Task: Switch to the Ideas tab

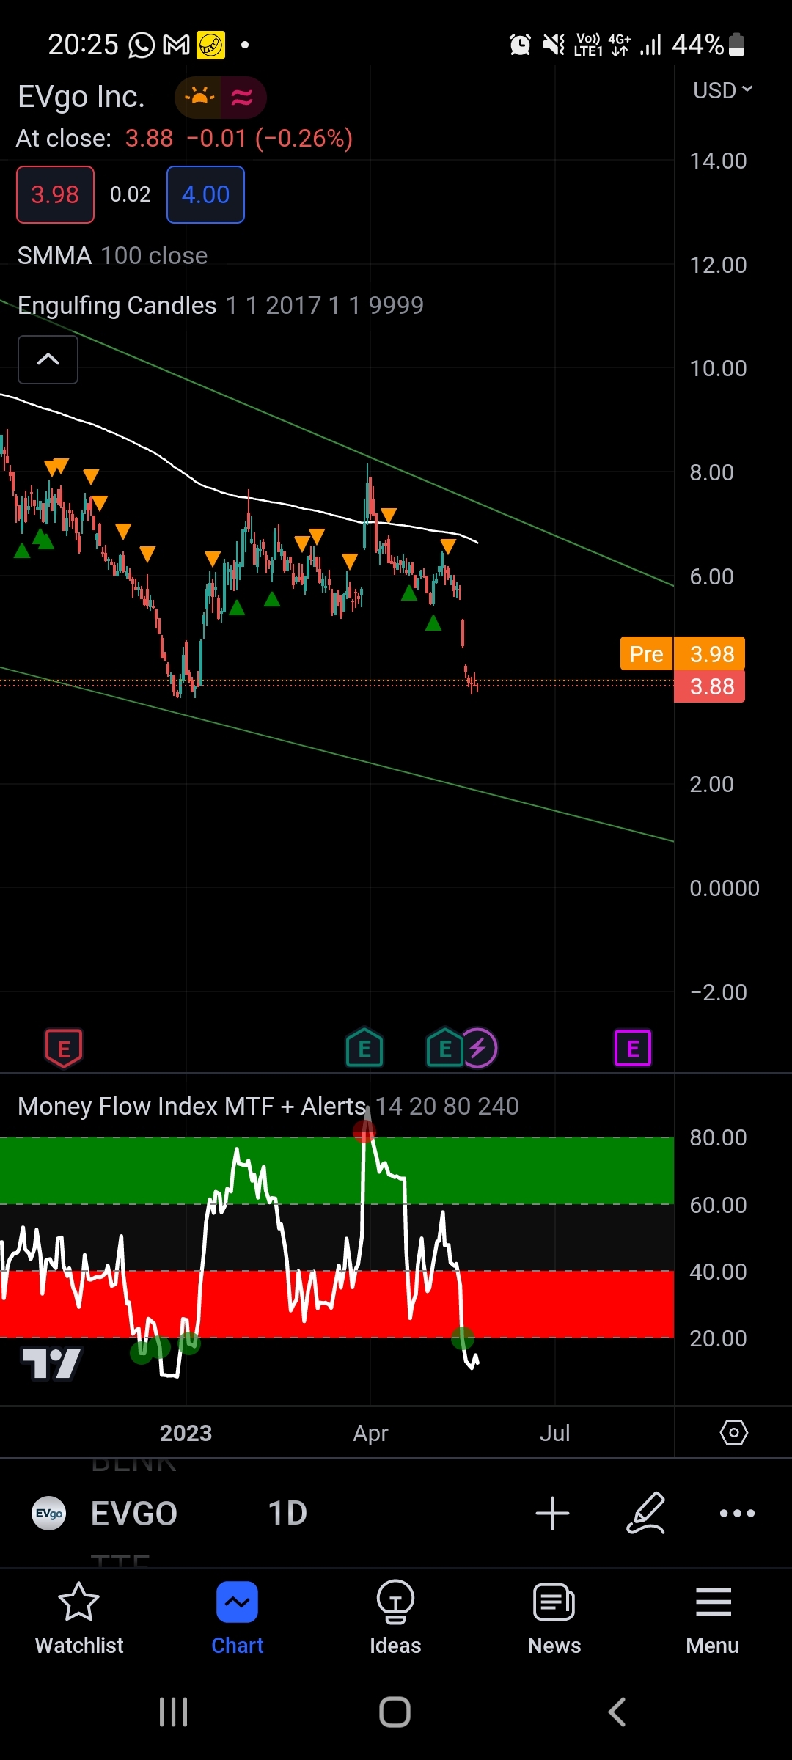Action: point(396,1619)
